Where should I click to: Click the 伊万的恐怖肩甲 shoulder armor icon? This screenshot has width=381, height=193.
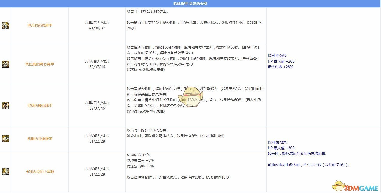point(6,25)
